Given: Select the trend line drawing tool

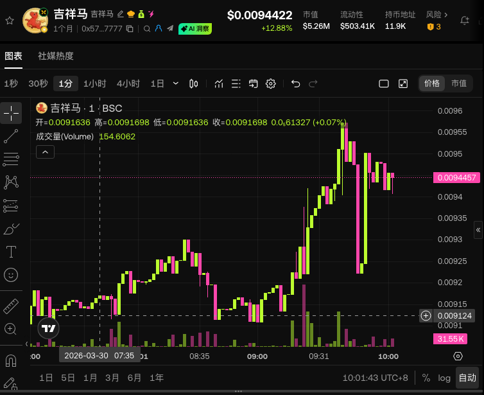Looking at the screenshot, I should 11,136.
